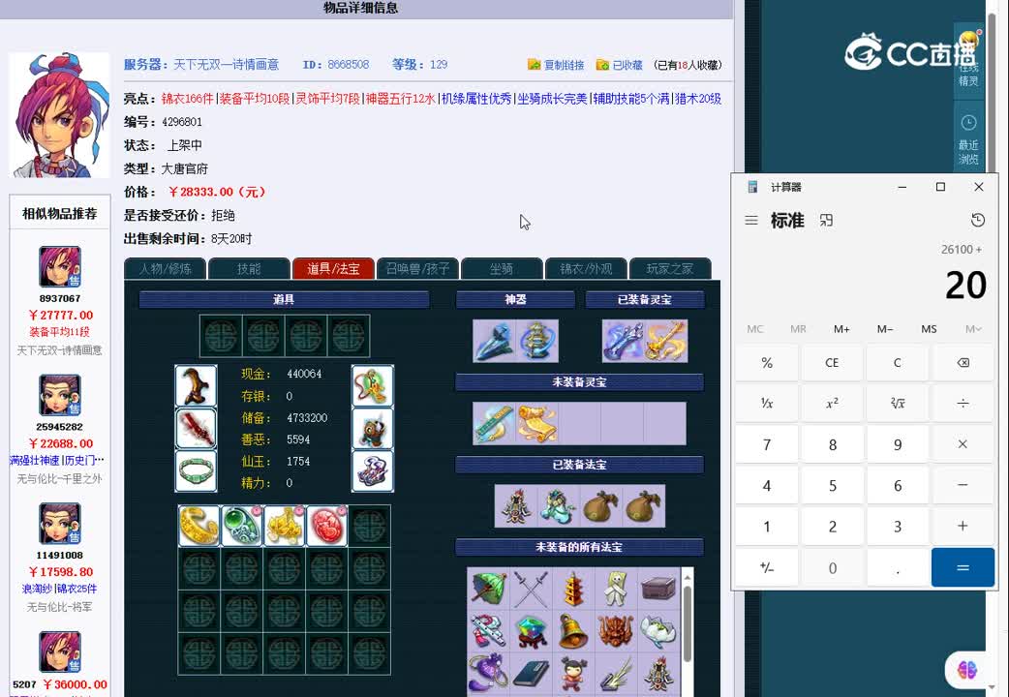Click the gold earring inventory item

coord(284,526)
